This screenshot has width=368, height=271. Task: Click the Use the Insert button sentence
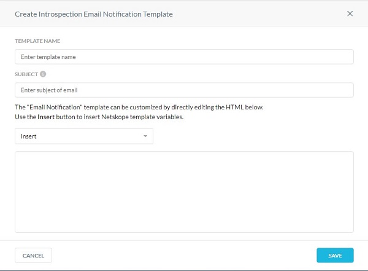click(99, 117)
